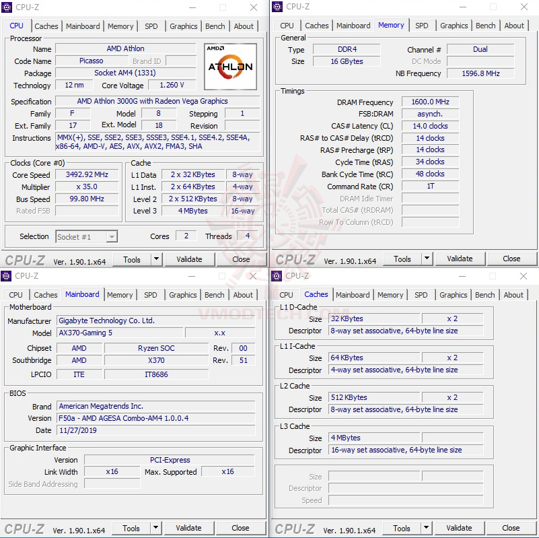This screenshot has width=539, height=538.
Task: Close the Memory window with title bar X
Action: [x=524, y=7]
